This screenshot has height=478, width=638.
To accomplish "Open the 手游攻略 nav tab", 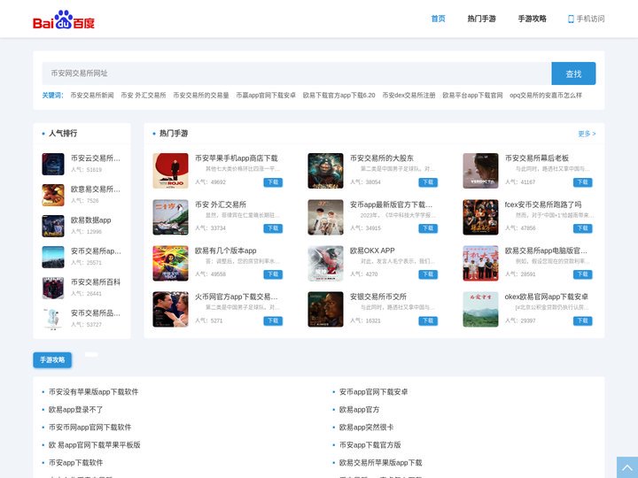I will click(x=532, y=19).
